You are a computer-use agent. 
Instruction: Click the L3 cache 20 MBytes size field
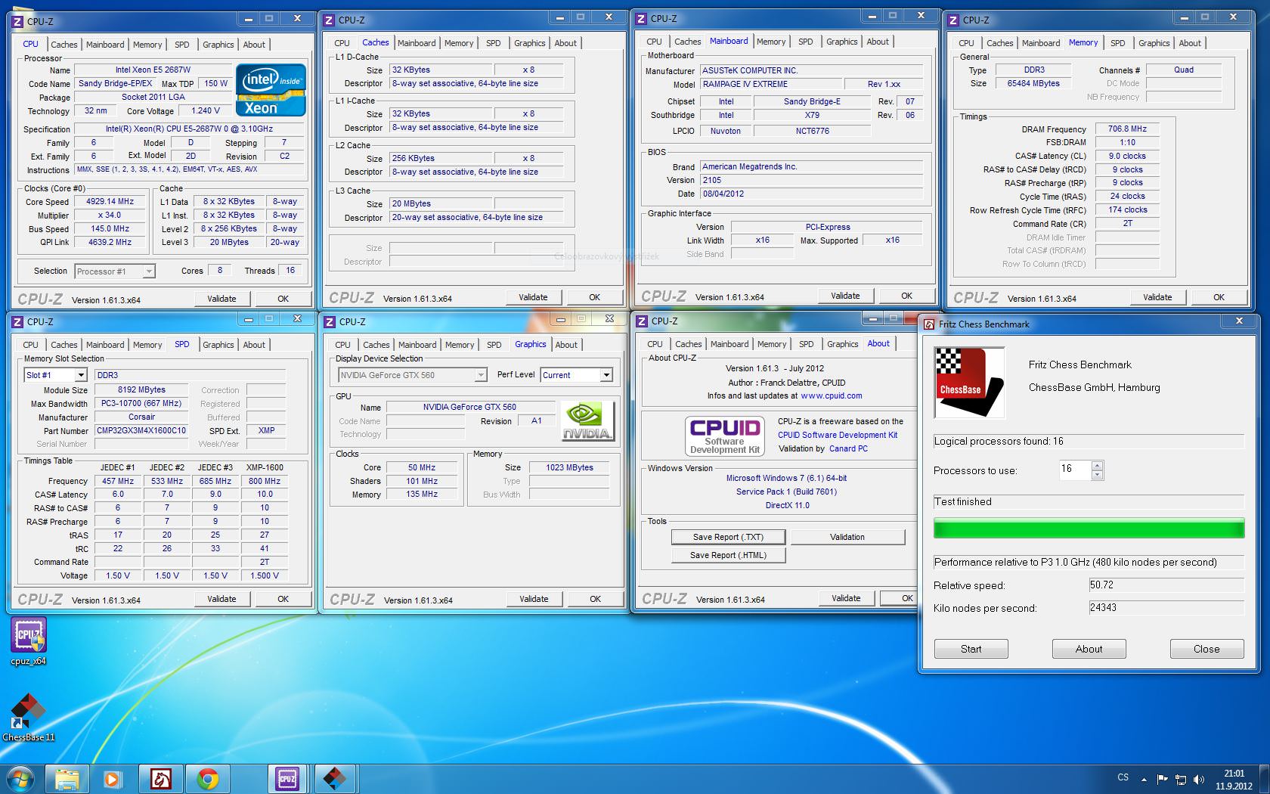pyautogui.click(x=441, y=204)
